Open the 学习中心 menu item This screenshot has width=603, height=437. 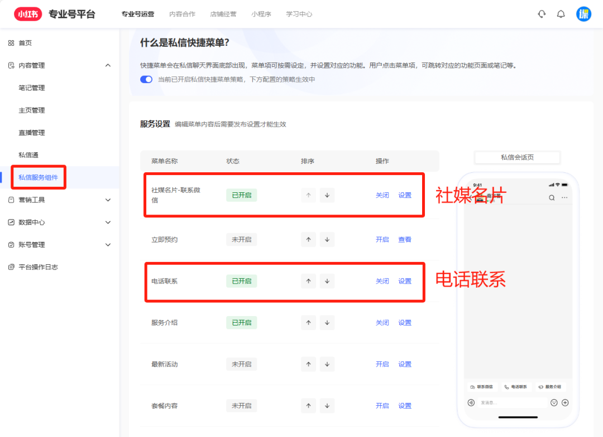[x=299, y=14]
